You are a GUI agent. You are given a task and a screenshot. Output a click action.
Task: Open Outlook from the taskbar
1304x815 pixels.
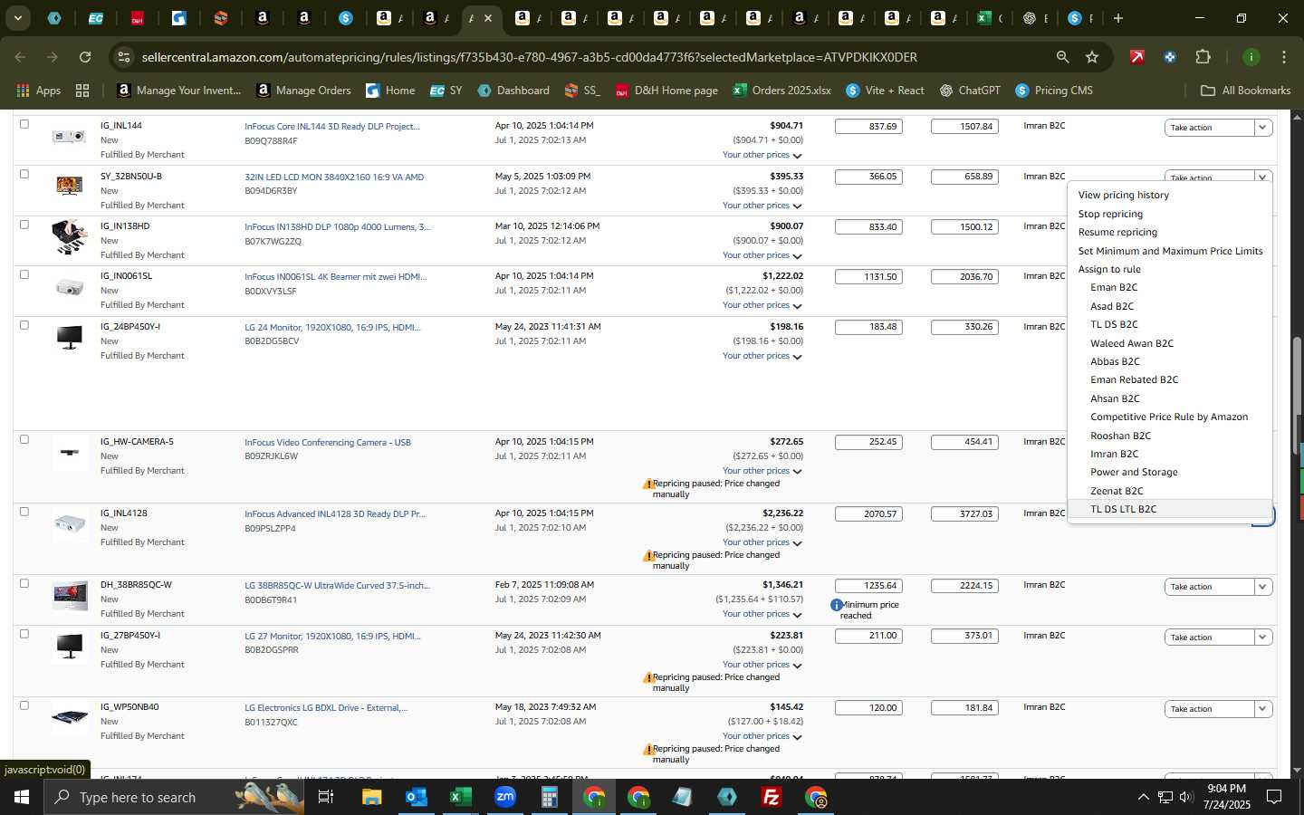[416, 797]
